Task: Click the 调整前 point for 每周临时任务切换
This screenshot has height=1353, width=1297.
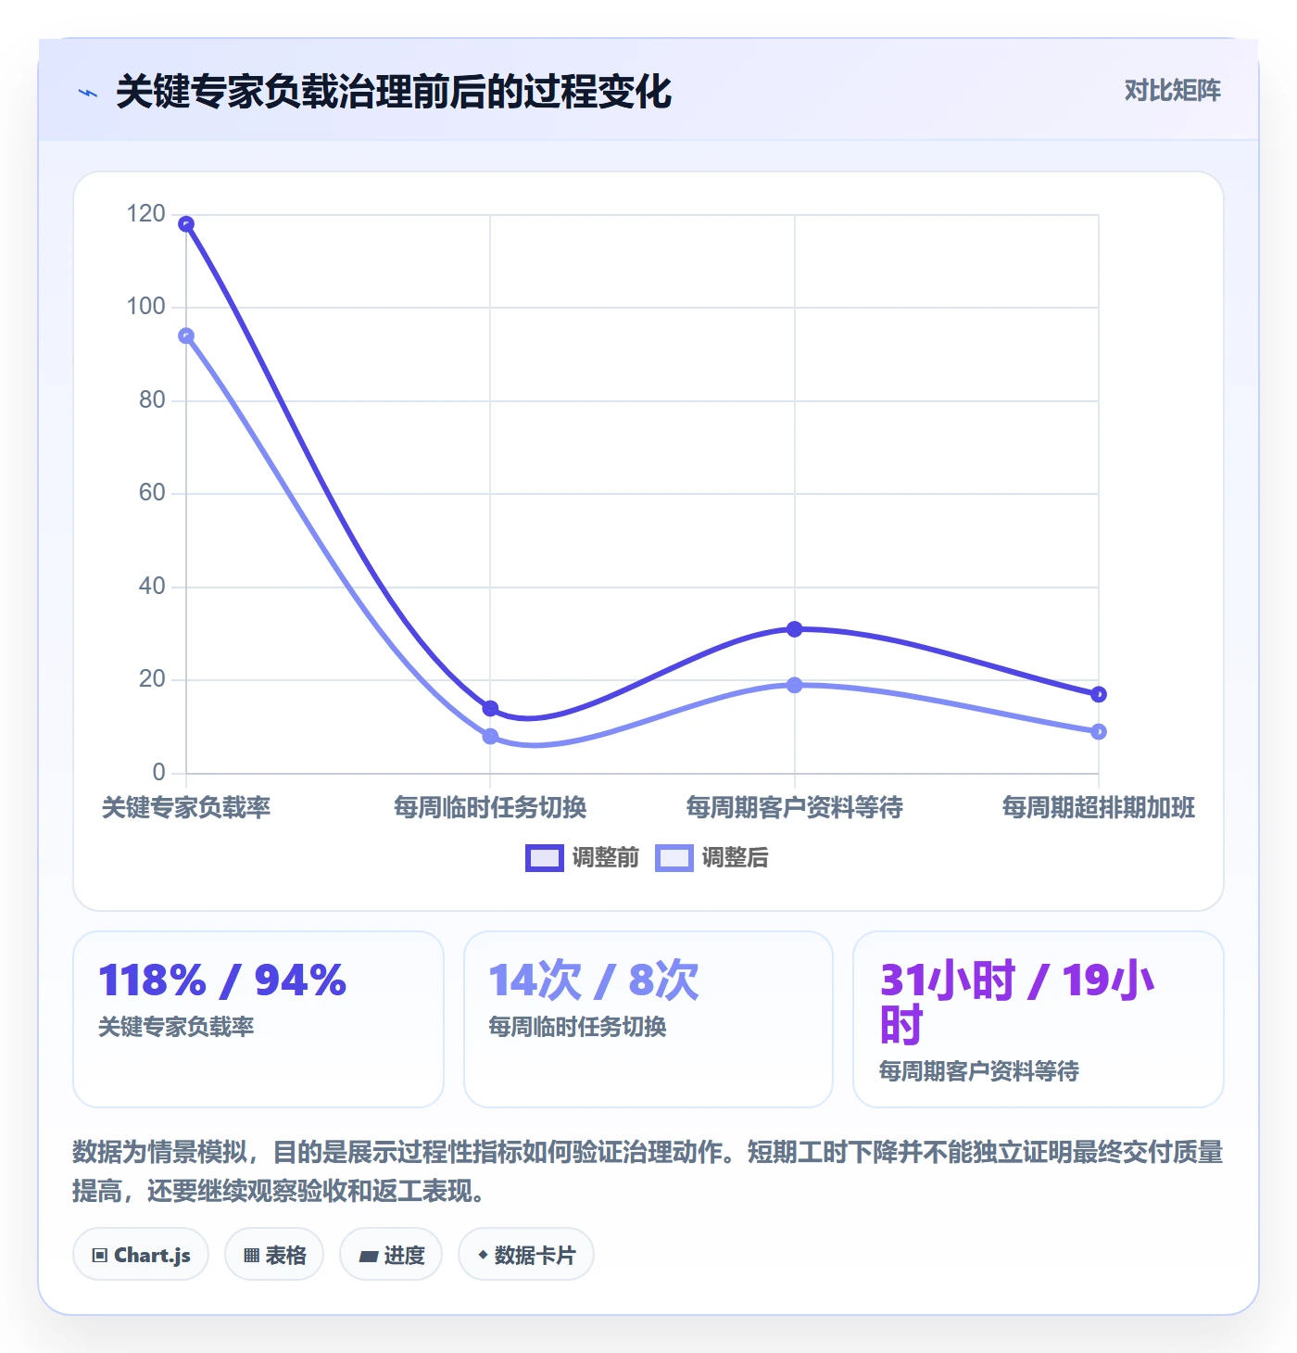Action: coord(490,708)
